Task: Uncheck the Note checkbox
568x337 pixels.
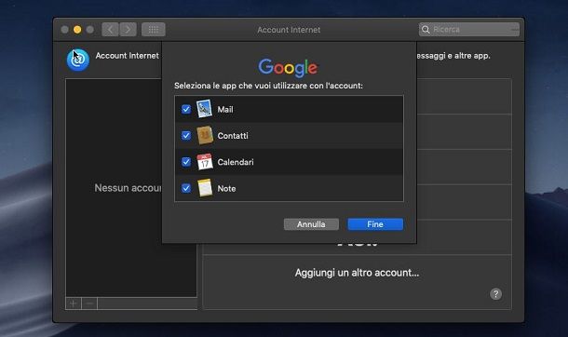Action: click(186, 188)
